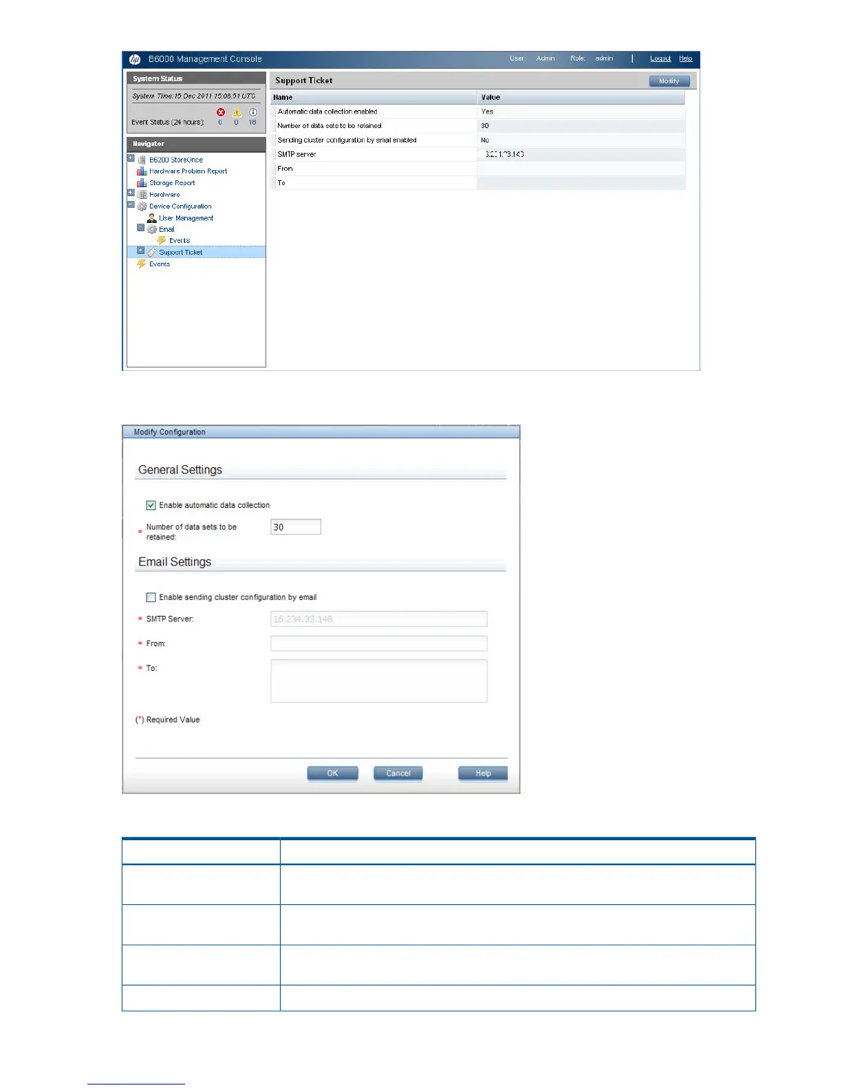Viewport: 842px width, 1090px height.
Task: Click Cancel in Modify Configuration dialog
Action: click(398, 773)
